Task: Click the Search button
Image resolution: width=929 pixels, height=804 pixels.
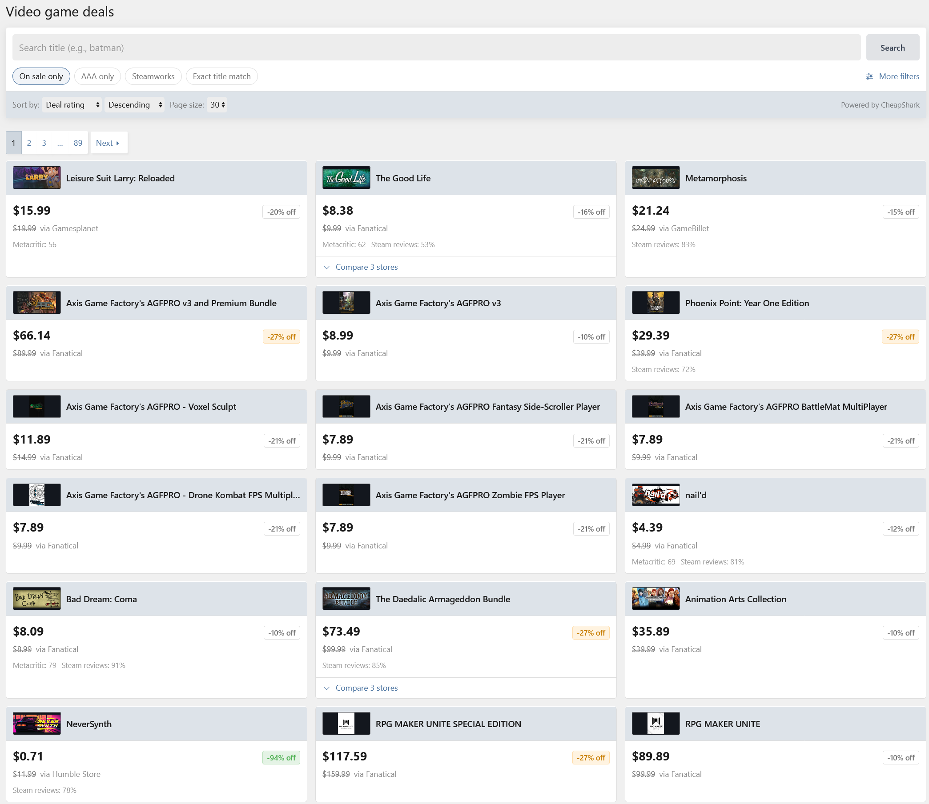Action: (x=892, y=48)
